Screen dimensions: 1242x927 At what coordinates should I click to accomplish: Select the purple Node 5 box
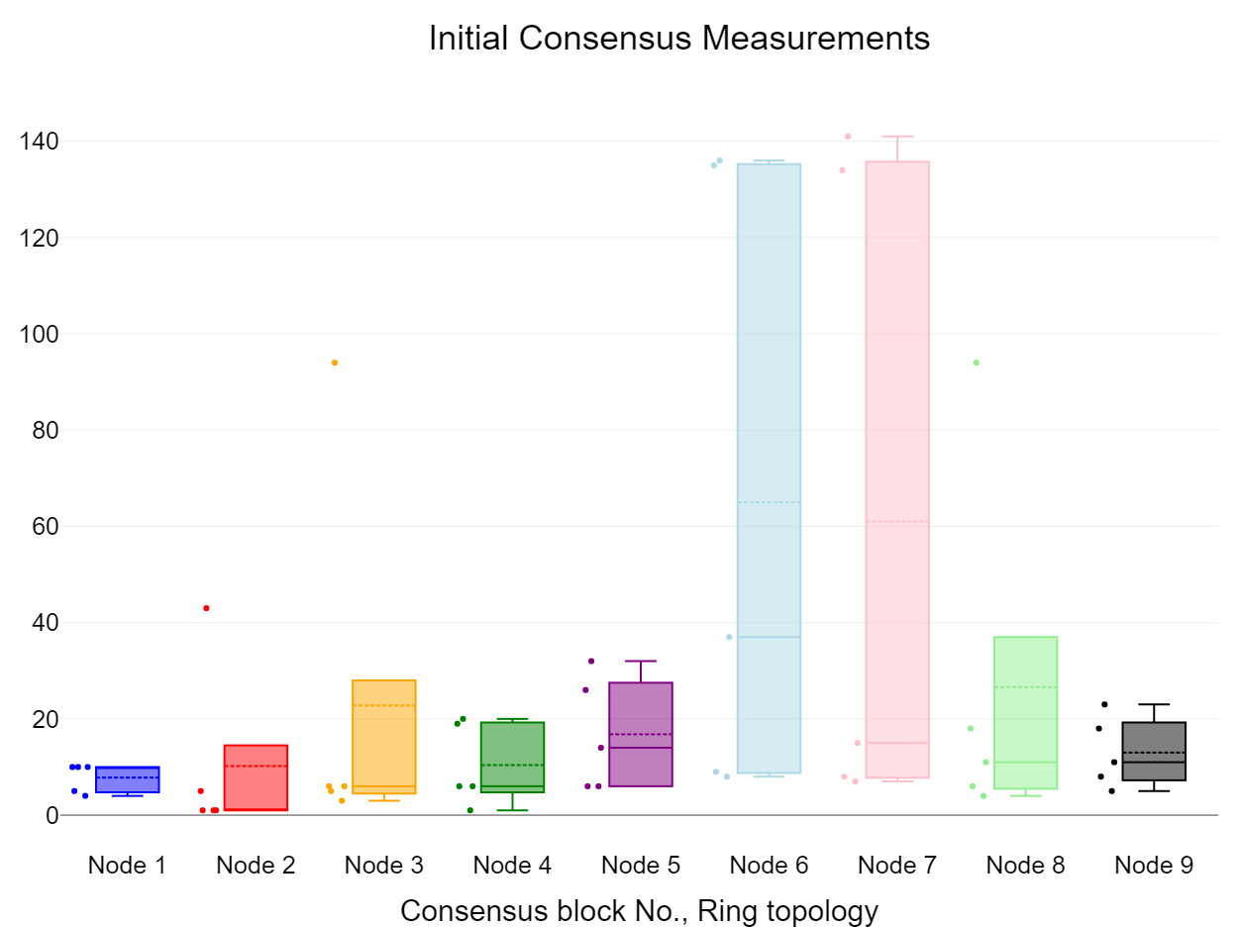(641, 734)
